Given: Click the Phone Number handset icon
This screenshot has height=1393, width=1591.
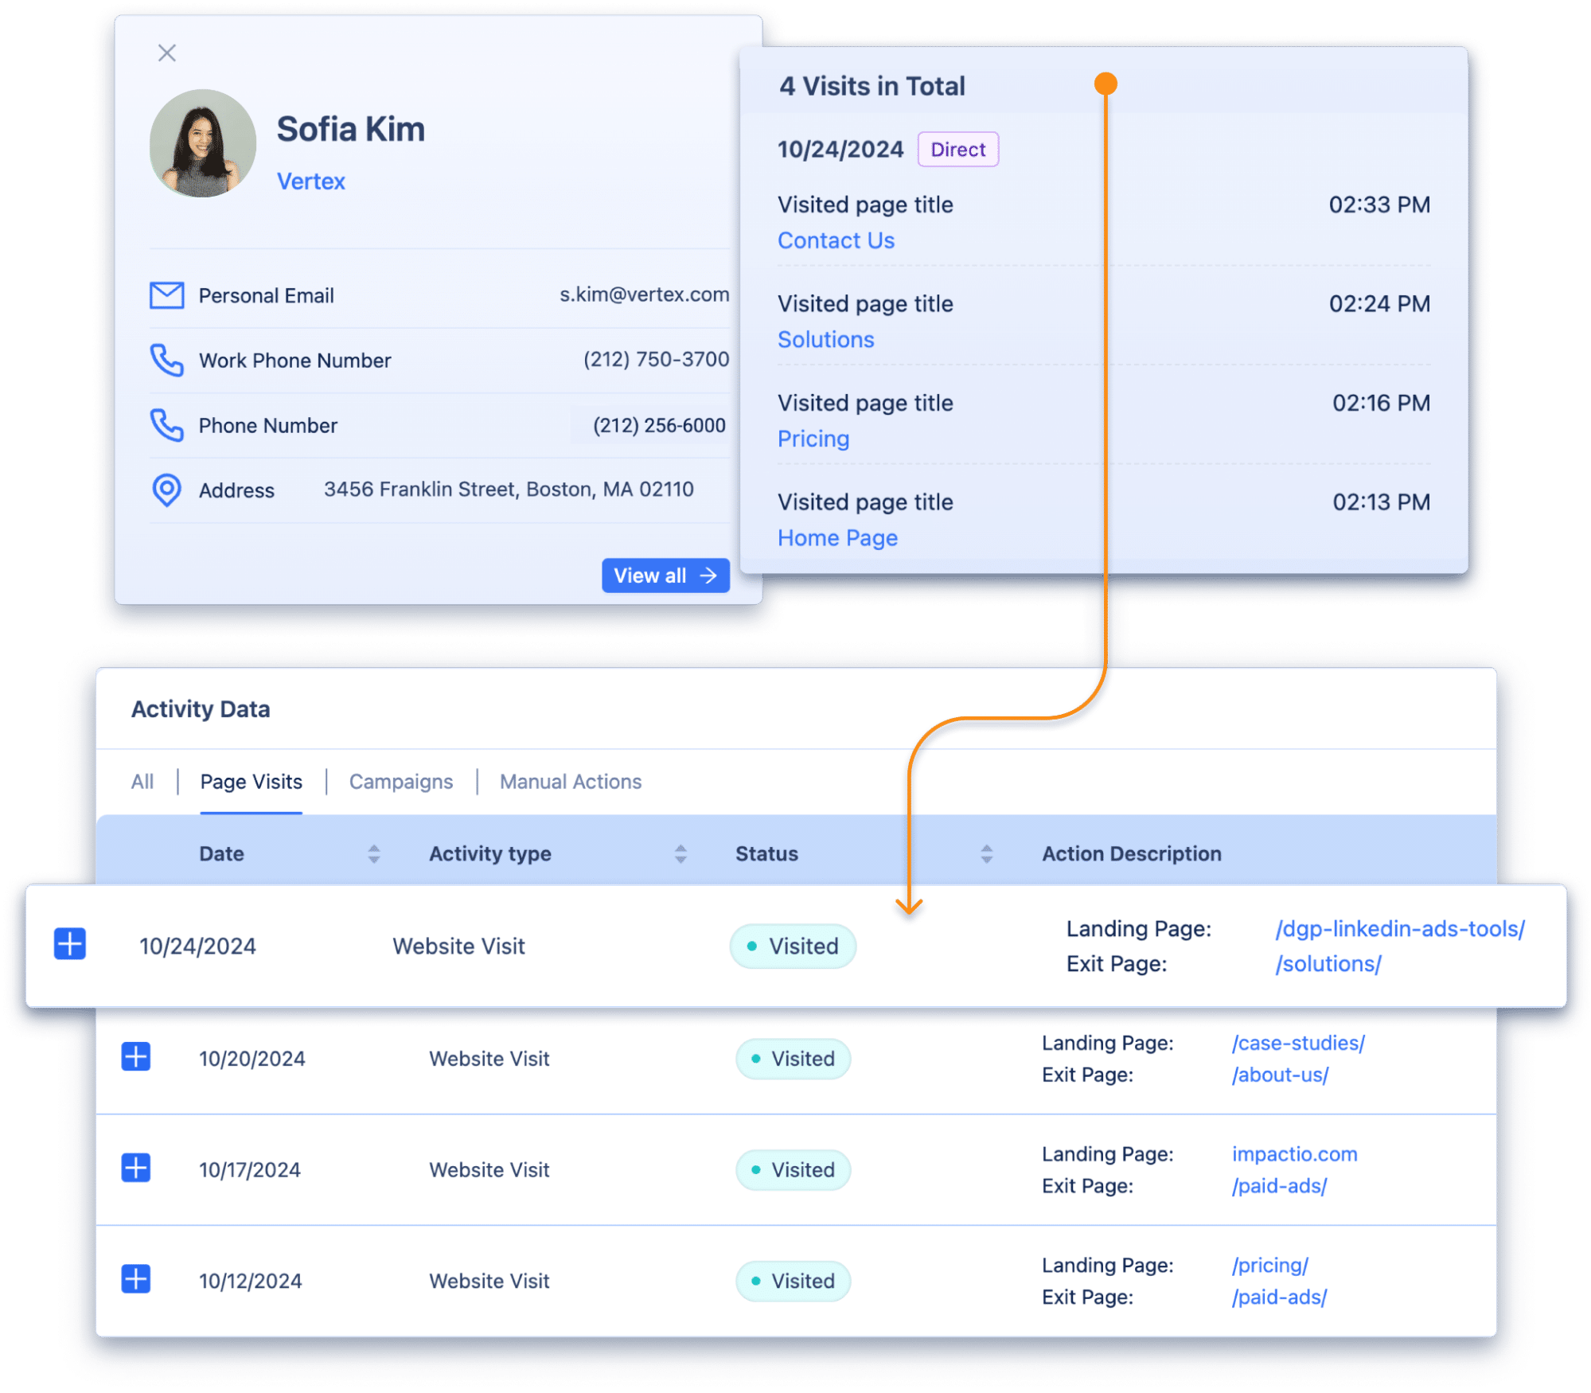Looking at the screenshot, I should pos(167,425).
